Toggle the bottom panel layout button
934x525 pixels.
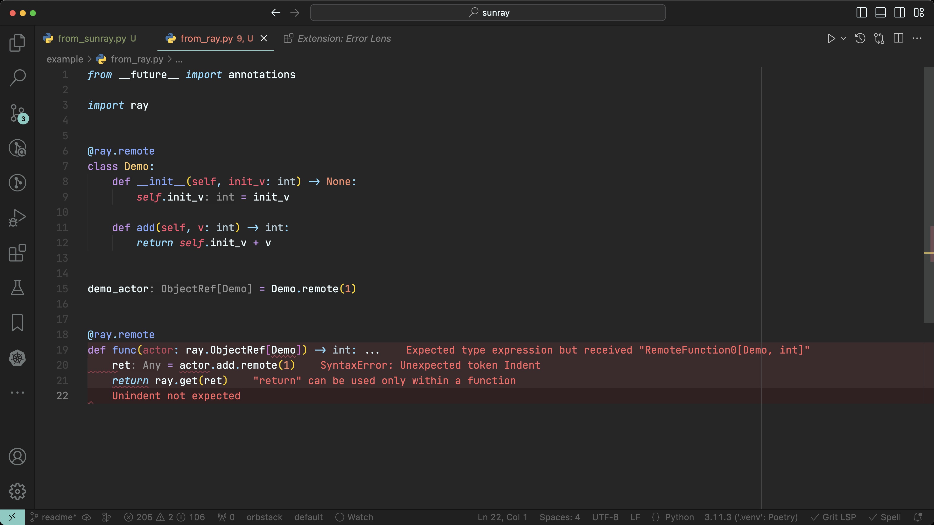point(880,13)
